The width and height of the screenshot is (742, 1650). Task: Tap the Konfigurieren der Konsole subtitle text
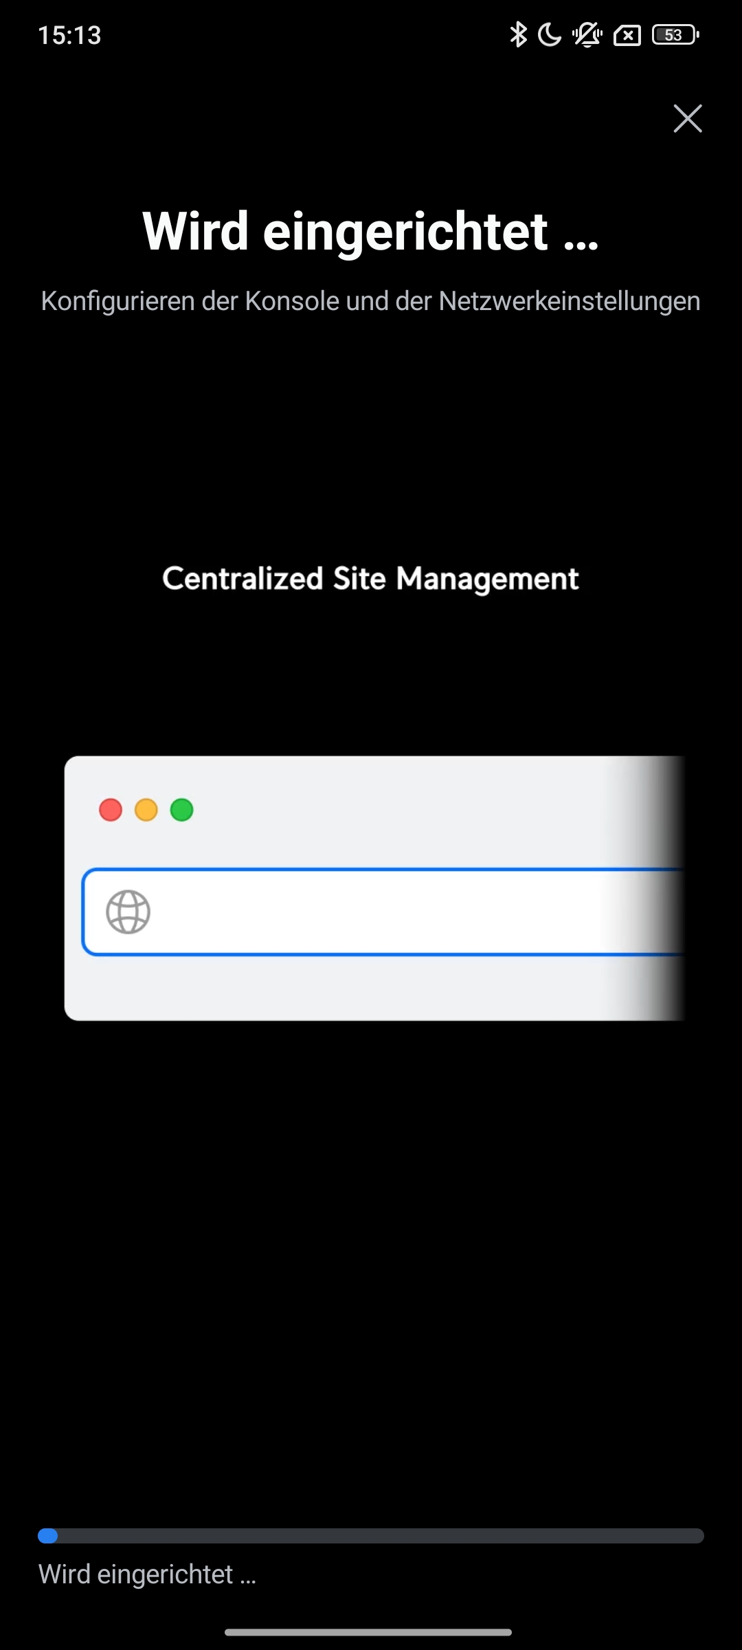(370, 301)
